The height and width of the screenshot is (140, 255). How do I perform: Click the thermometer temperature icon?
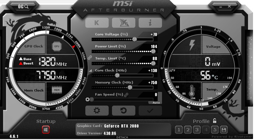[192, 91]
